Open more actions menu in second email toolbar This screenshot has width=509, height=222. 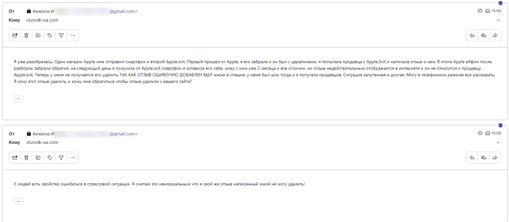click(x=73, y=158)
